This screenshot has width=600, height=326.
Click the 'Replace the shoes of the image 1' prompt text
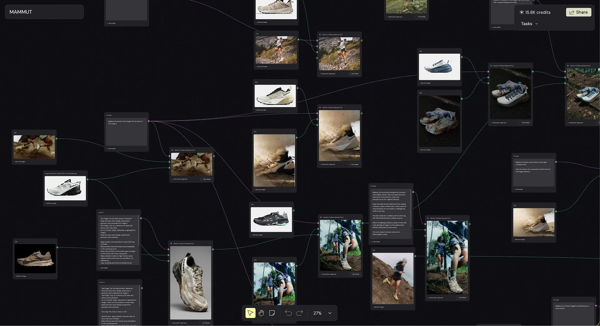(125, 122)
